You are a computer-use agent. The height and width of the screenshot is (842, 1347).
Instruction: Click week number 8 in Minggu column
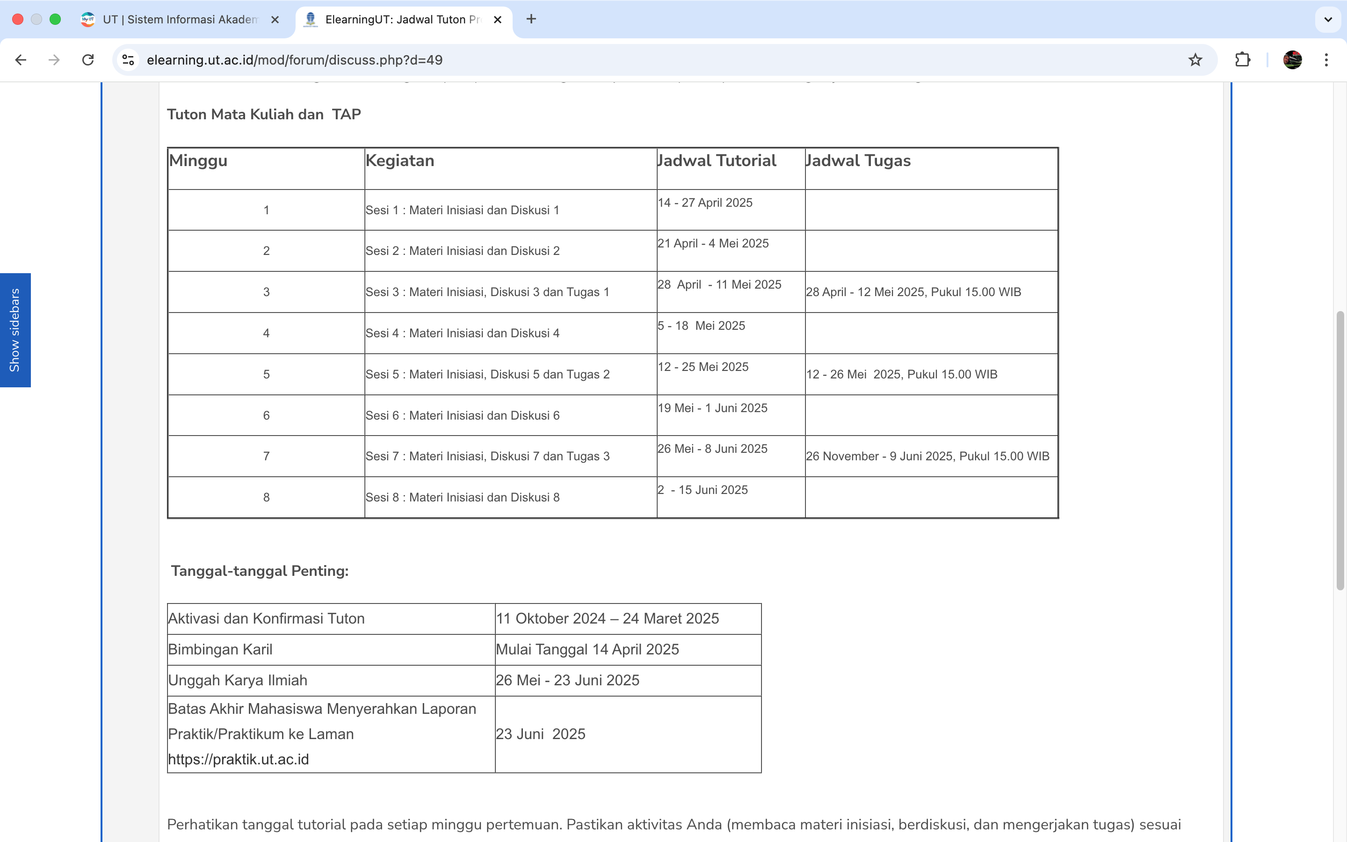click(267, 497)
